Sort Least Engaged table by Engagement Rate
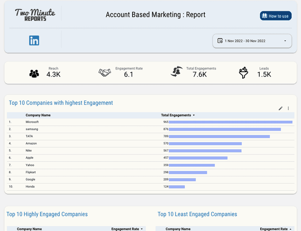The height and width of the screenshot is (231, 301). [x=276, y=229]
